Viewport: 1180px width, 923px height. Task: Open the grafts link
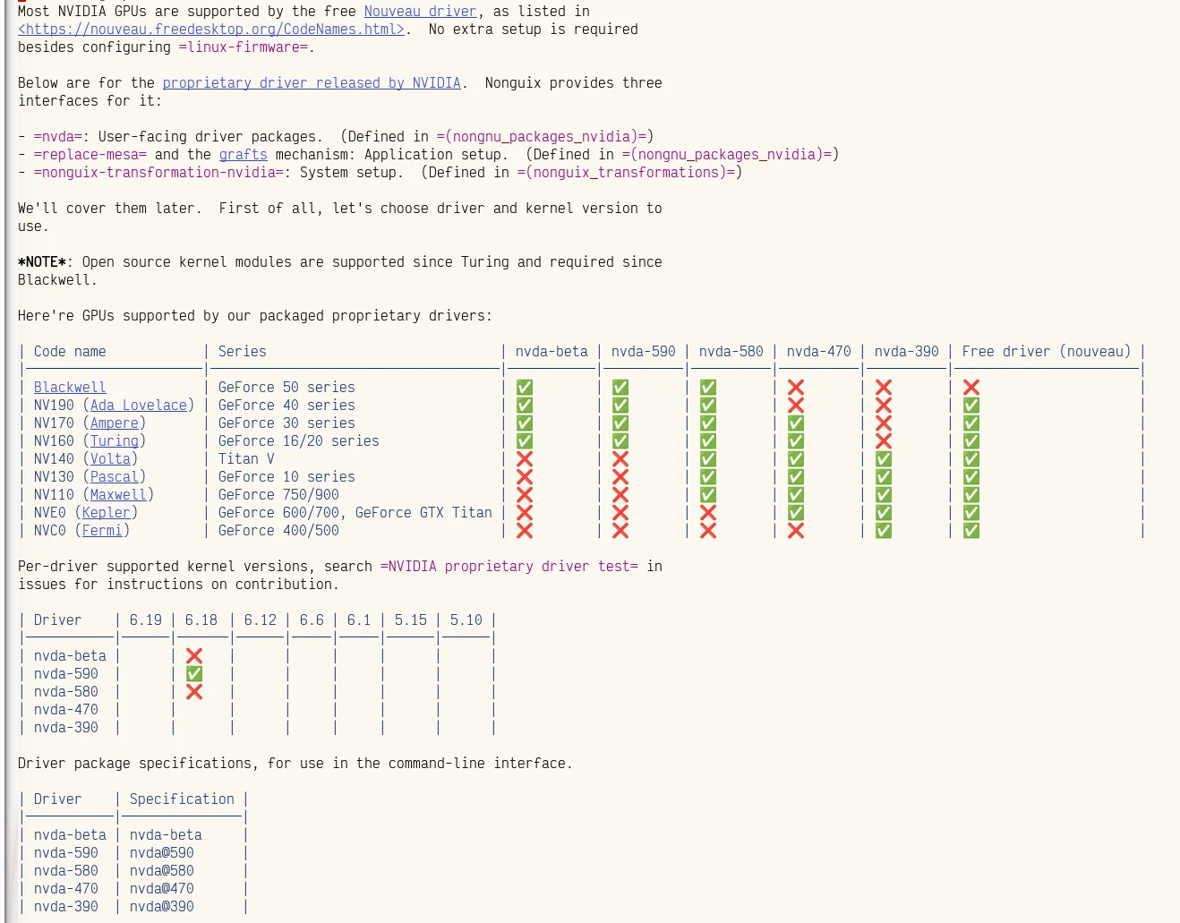243,155
